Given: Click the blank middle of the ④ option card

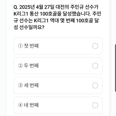Looking at the screenshot, I should click(x=65, y=105).
